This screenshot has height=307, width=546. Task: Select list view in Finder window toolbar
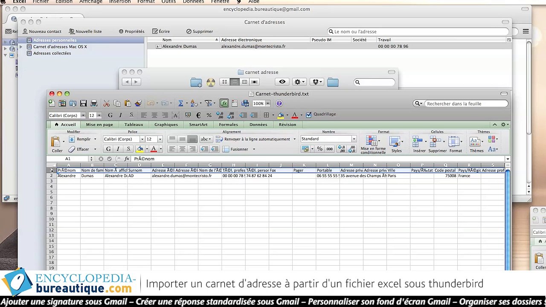click(235, 82)
